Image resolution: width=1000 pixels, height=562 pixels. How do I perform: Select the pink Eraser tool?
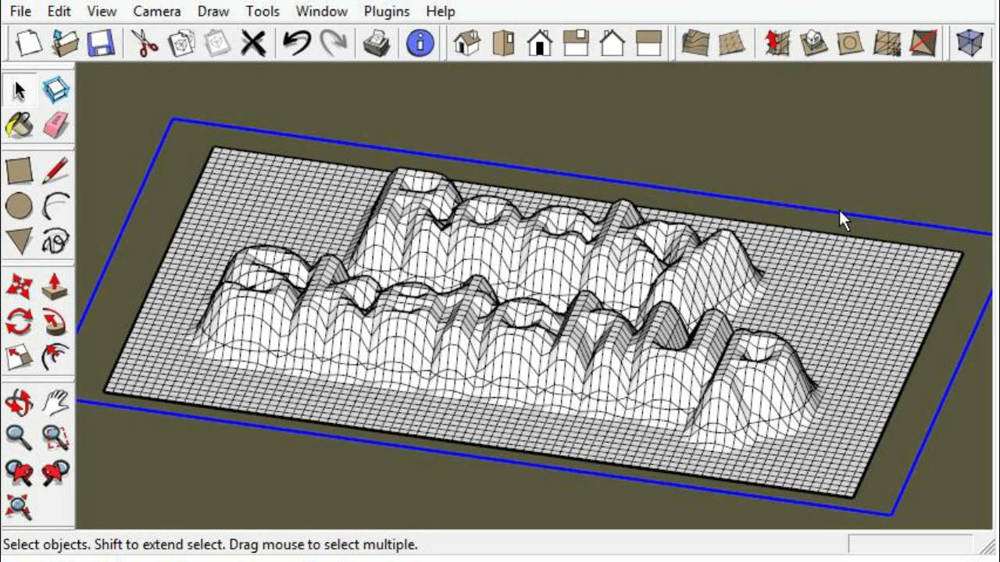(55, 125)
